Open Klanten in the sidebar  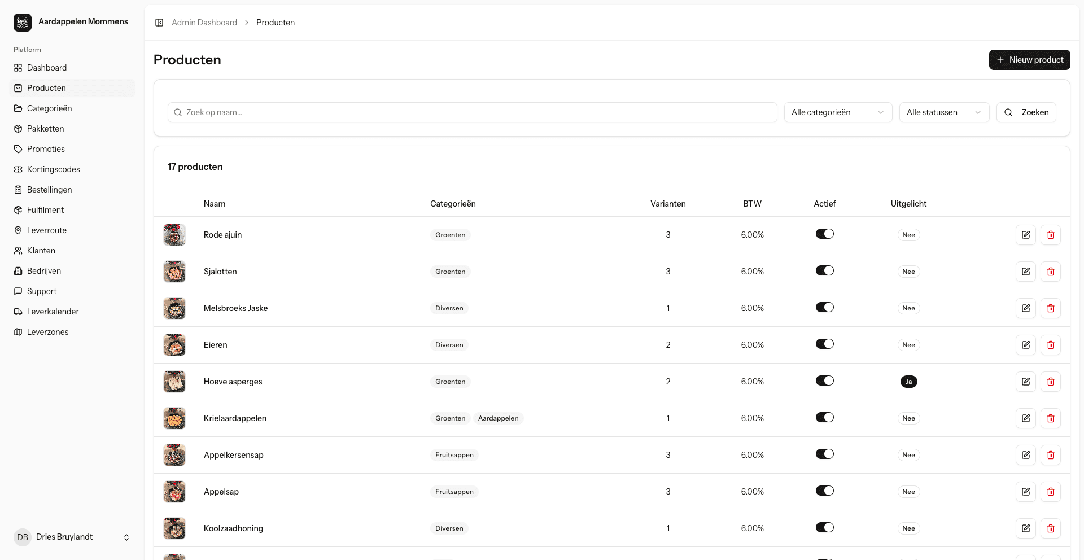(72, 251)
